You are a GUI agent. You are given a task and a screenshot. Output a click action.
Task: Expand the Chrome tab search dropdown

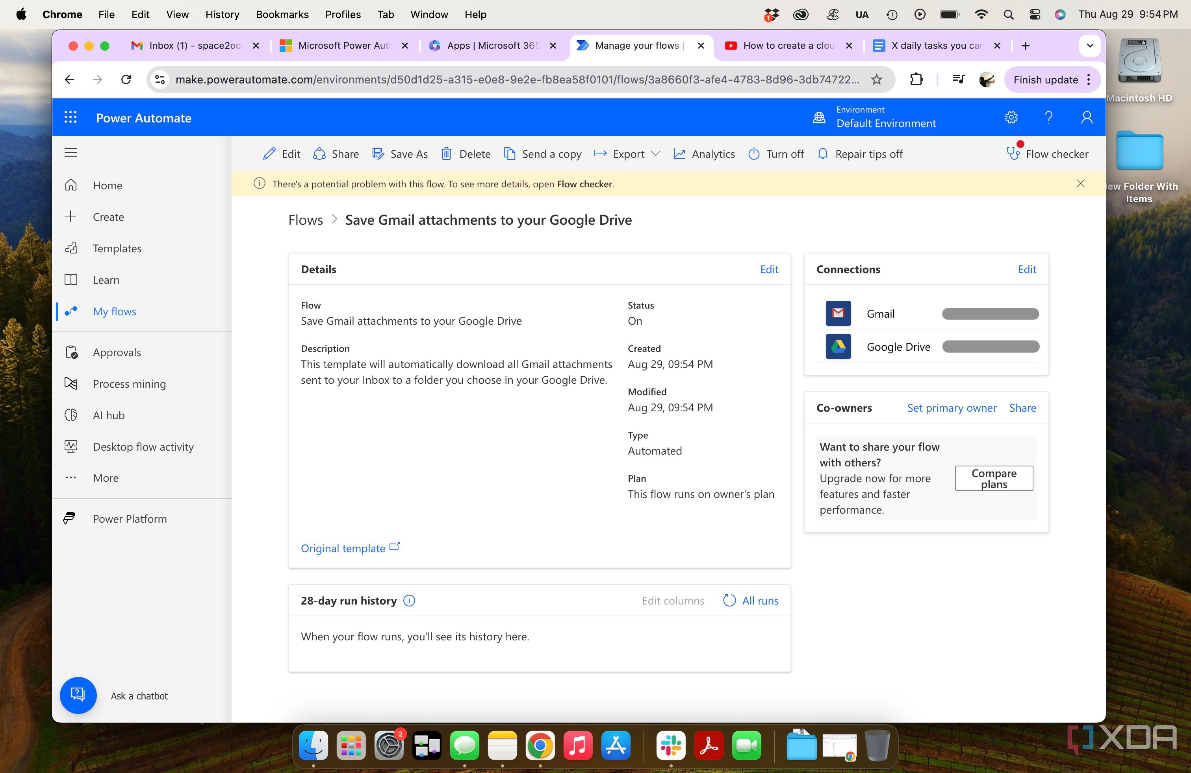point(1090,46)
